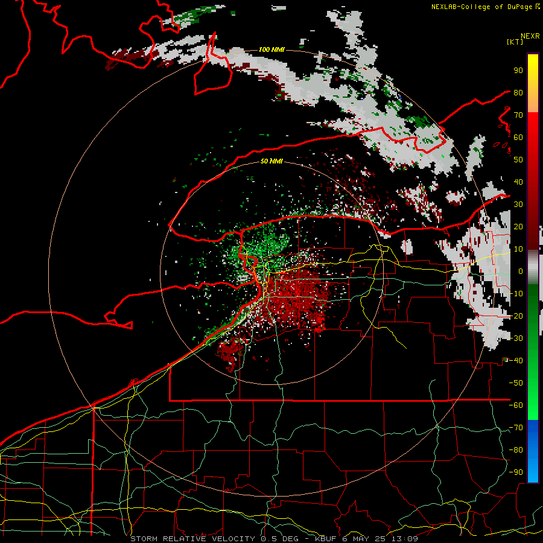Image resolution: width=543 pixels, height=543 pixels.
Task: Click the -10 value on velocity scale
Action: (516, 294)
